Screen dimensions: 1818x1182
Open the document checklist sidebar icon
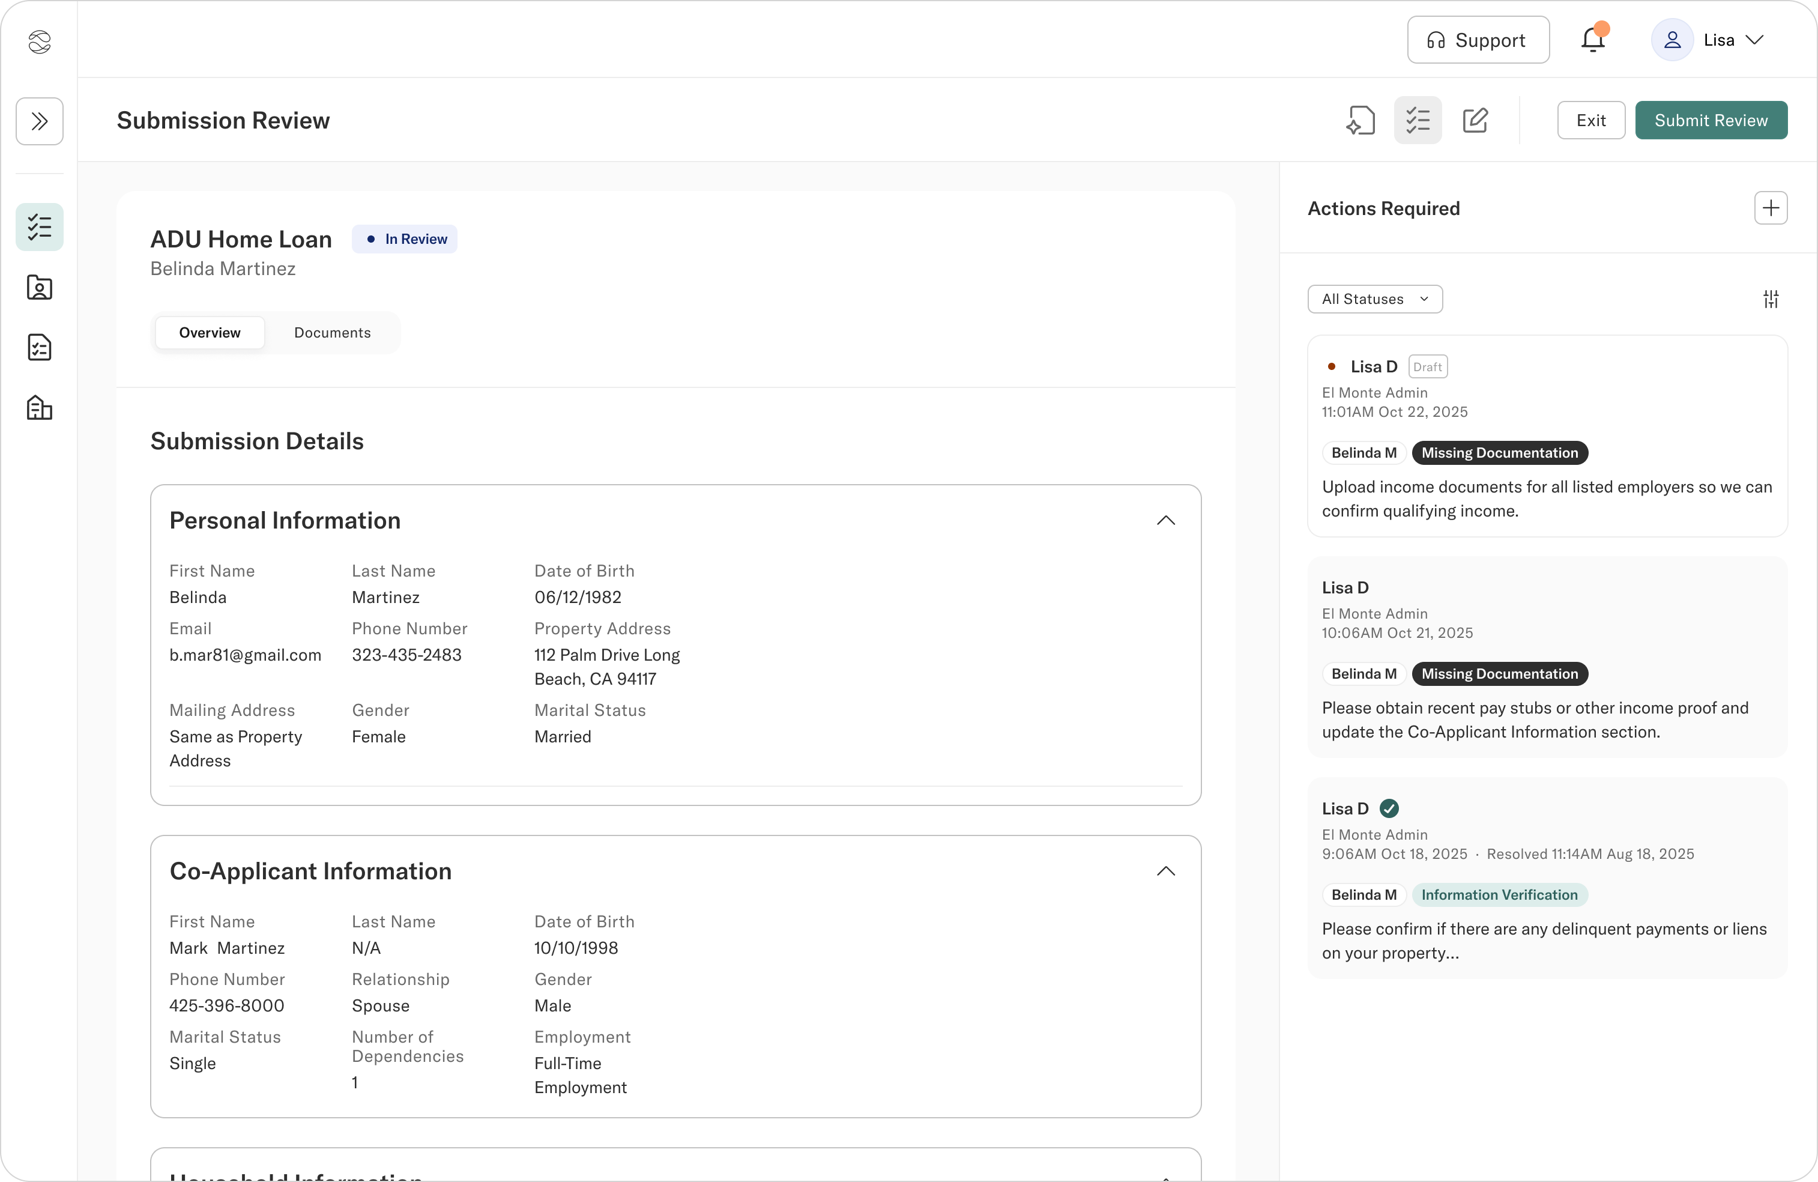(x=39, y=347)
